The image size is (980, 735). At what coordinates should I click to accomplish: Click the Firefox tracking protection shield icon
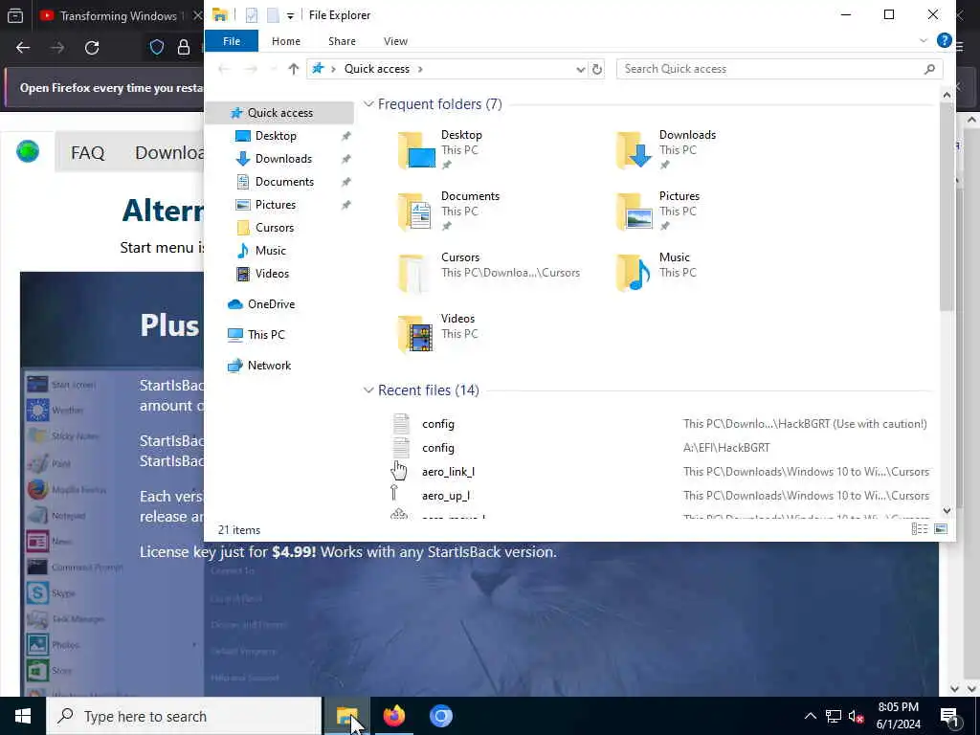(156, 48)
